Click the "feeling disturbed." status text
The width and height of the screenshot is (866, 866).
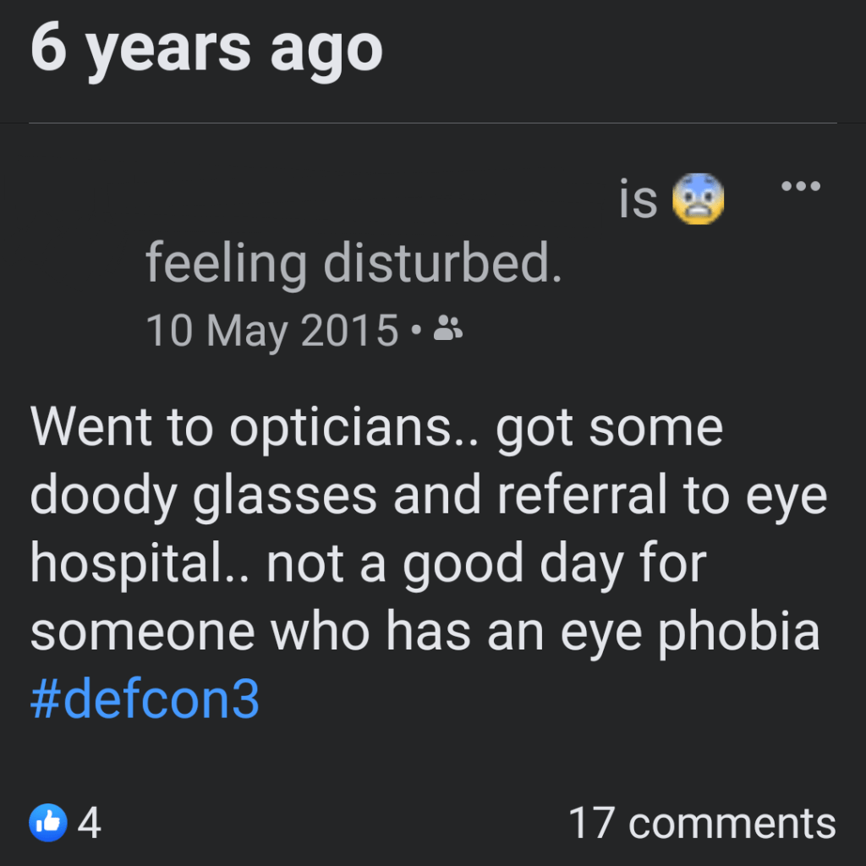pyautogui.click(x=354, y=263)
